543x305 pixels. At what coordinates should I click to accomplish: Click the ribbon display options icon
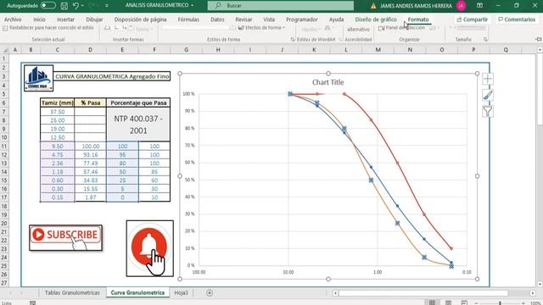[479, 6]
